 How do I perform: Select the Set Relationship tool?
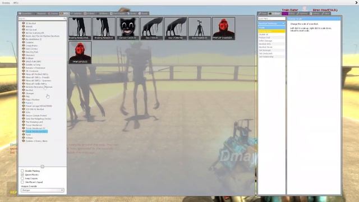pyautogui.click(x=271, y=57)
